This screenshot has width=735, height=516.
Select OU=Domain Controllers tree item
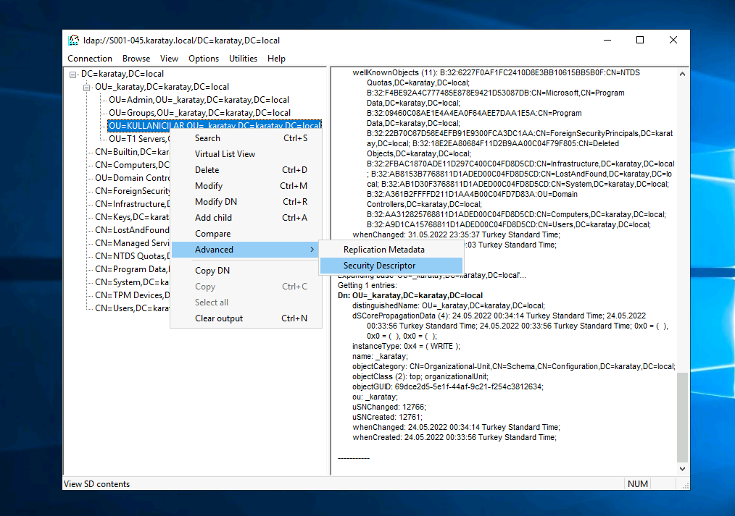point(132,178)
